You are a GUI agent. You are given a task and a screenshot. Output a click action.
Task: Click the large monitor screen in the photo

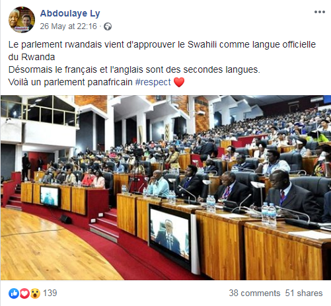tap(169, 236)
